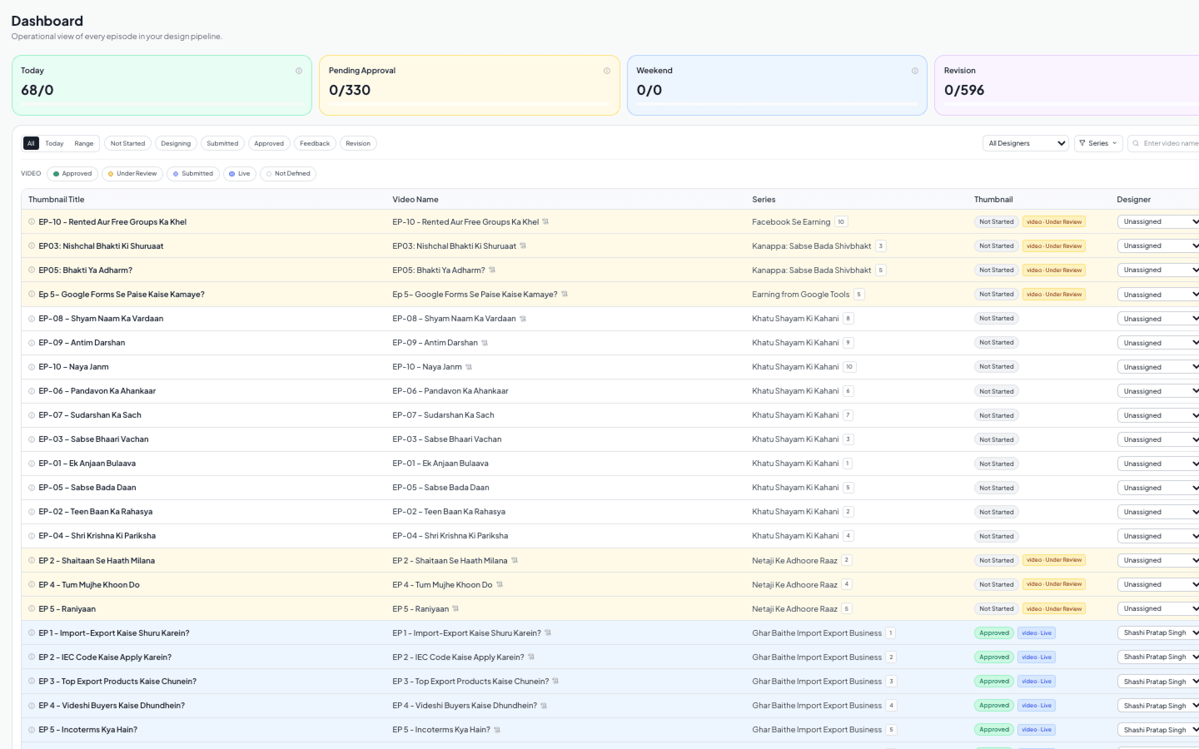
Task: Toggle the Revision thumbnail filter chip
Action: (x=358, y=144)
